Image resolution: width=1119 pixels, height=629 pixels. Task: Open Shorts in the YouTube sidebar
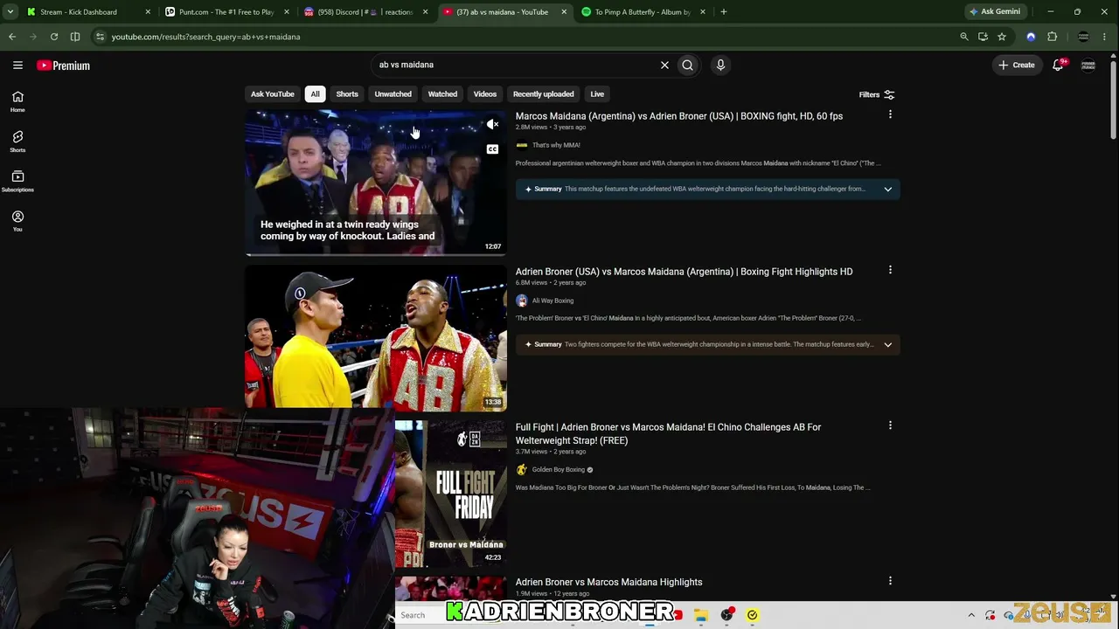click(x=17, y=142)
